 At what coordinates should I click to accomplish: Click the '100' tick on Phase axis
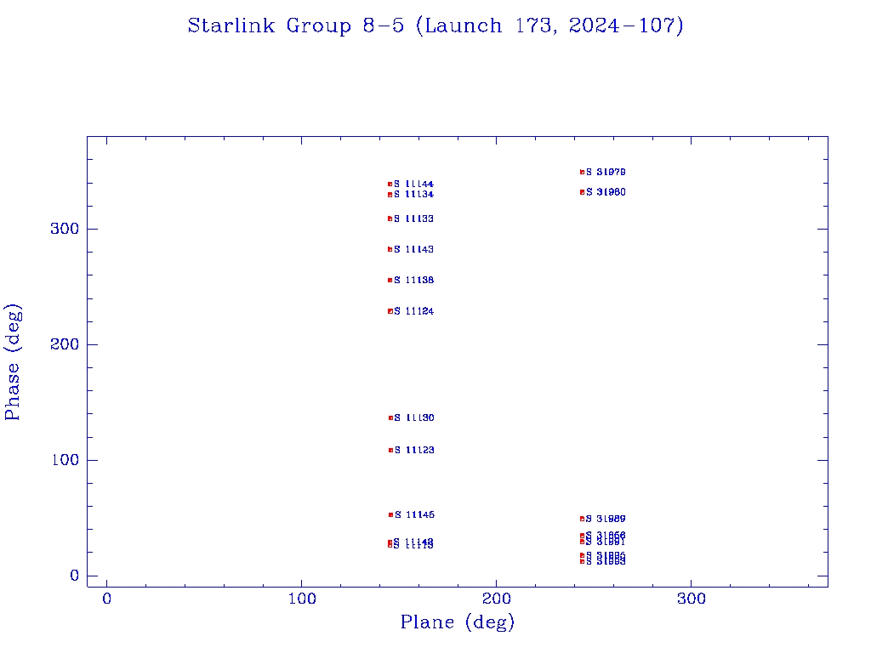tap(65, 460)
